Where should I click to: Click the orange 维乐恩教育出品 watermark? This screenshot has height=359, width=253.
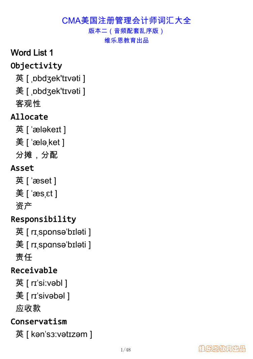click(222, 349)
